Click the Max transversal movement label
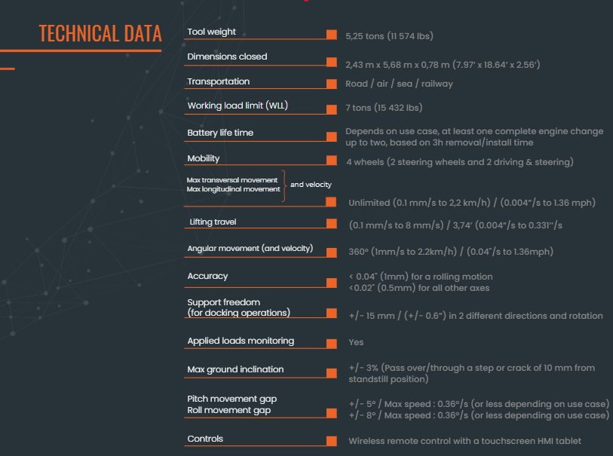 tap(232, 180)
